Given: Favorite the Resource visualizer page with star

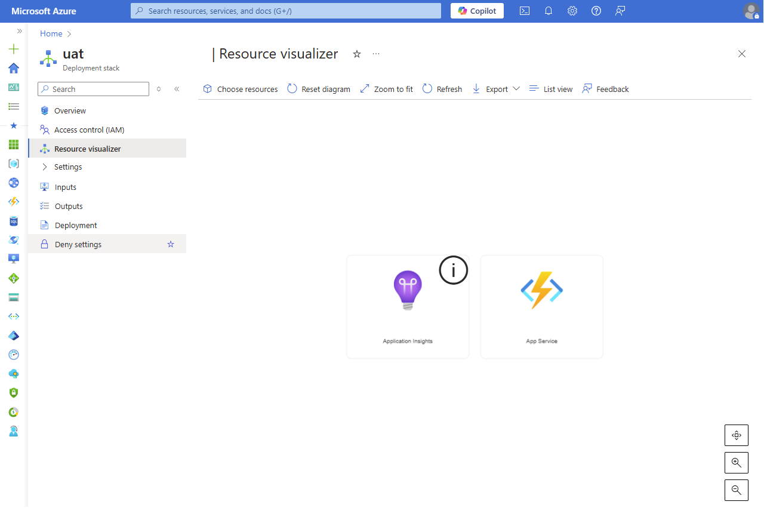Looking at the screenshot, I should coord(357,54).
